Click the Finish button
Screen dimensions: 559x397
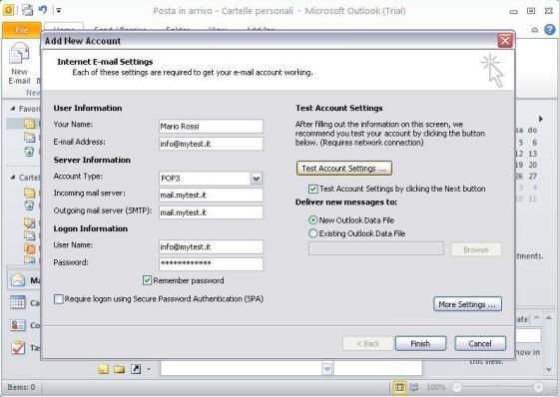tap(420, 343)
